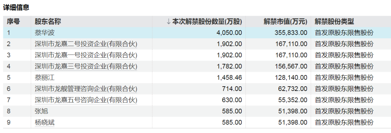Click the sort arrow beside 本次解禁股份数量
Screen dimensions: 391x133
169,22
